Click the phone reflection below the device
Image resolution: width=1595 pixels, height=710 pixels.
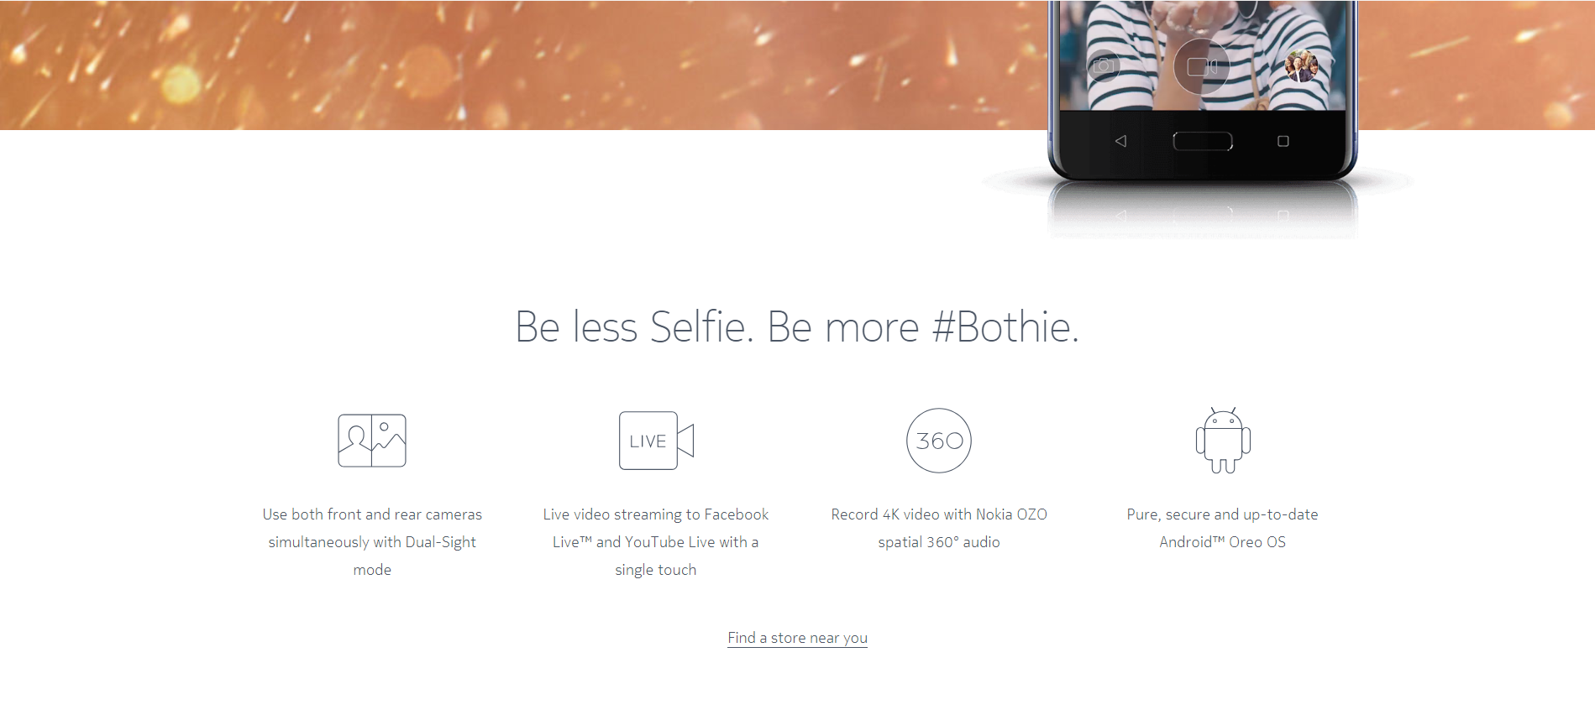pos(1202,210)
